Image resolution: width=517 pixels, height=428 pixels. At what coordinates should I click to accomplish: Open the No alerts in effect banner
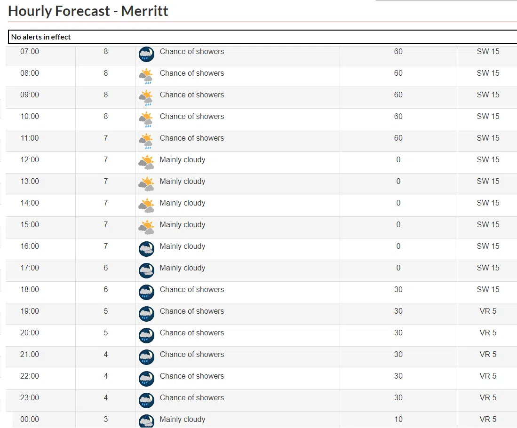click(41, 37)
